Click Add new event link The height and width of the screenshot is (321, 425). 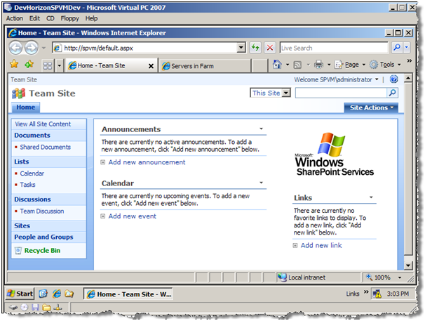pyautogui.click(x=133, y=216)
